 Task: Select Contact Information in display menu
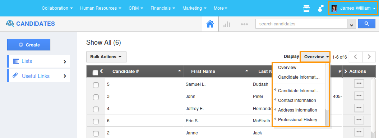coord(297,100)
